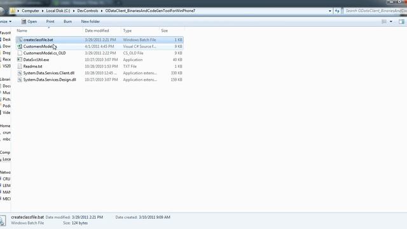Open the view options dropdown arrow
The image size is (407, 229).
391,22
